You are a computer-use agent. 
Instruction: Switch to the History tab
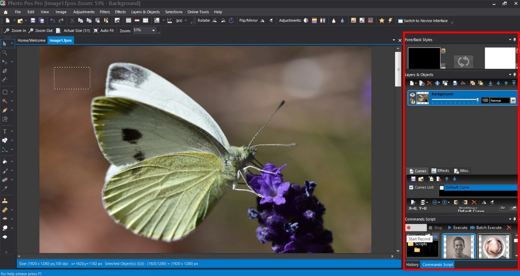pyautogui.click(x=412, y=265)
